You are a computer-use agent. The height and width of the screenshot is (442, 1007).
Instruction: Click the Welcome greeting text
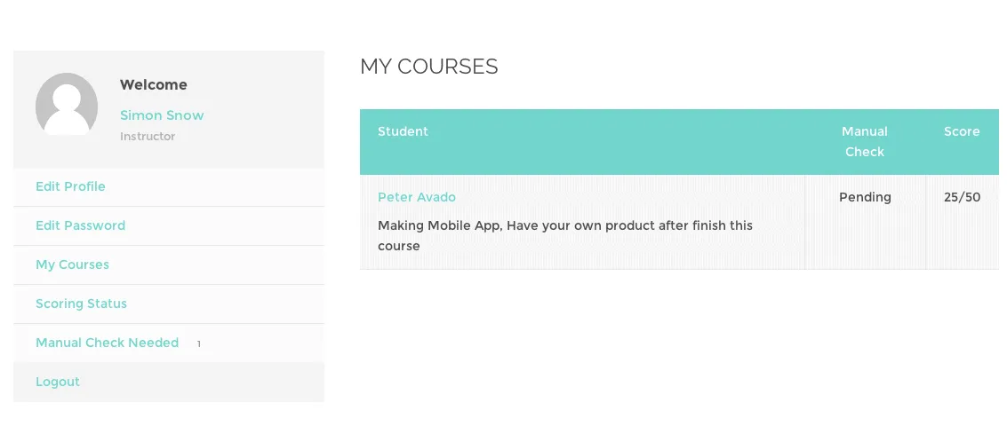point(154,85)
